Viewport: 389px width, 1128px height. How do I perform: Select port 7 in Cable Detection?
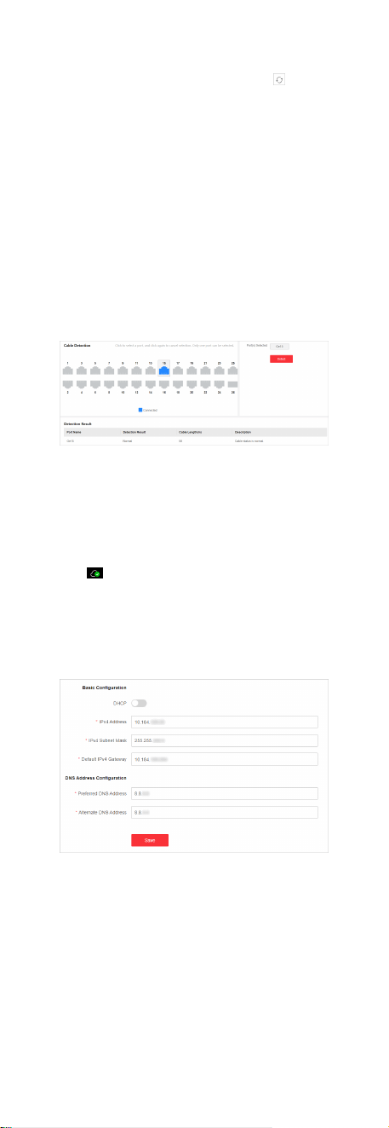tap(109, 371)
